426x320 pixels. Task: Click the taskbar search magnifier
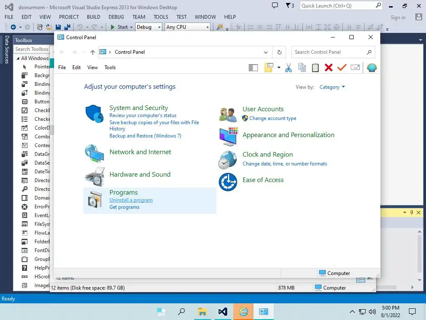pos(181,312)
